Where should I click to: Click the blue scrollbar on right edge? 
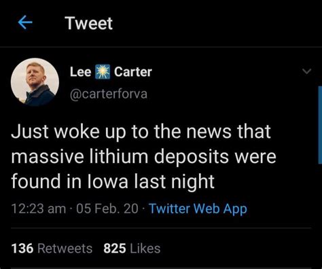pyautogui.click(x=320, y=125)
